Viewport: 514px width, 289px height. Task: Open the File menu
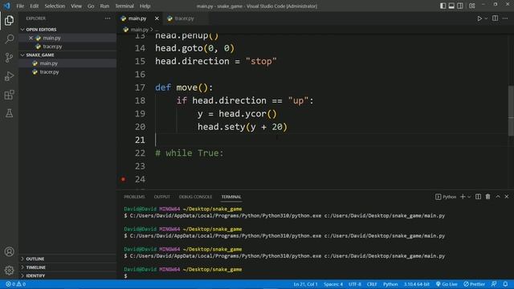point(20,6)
